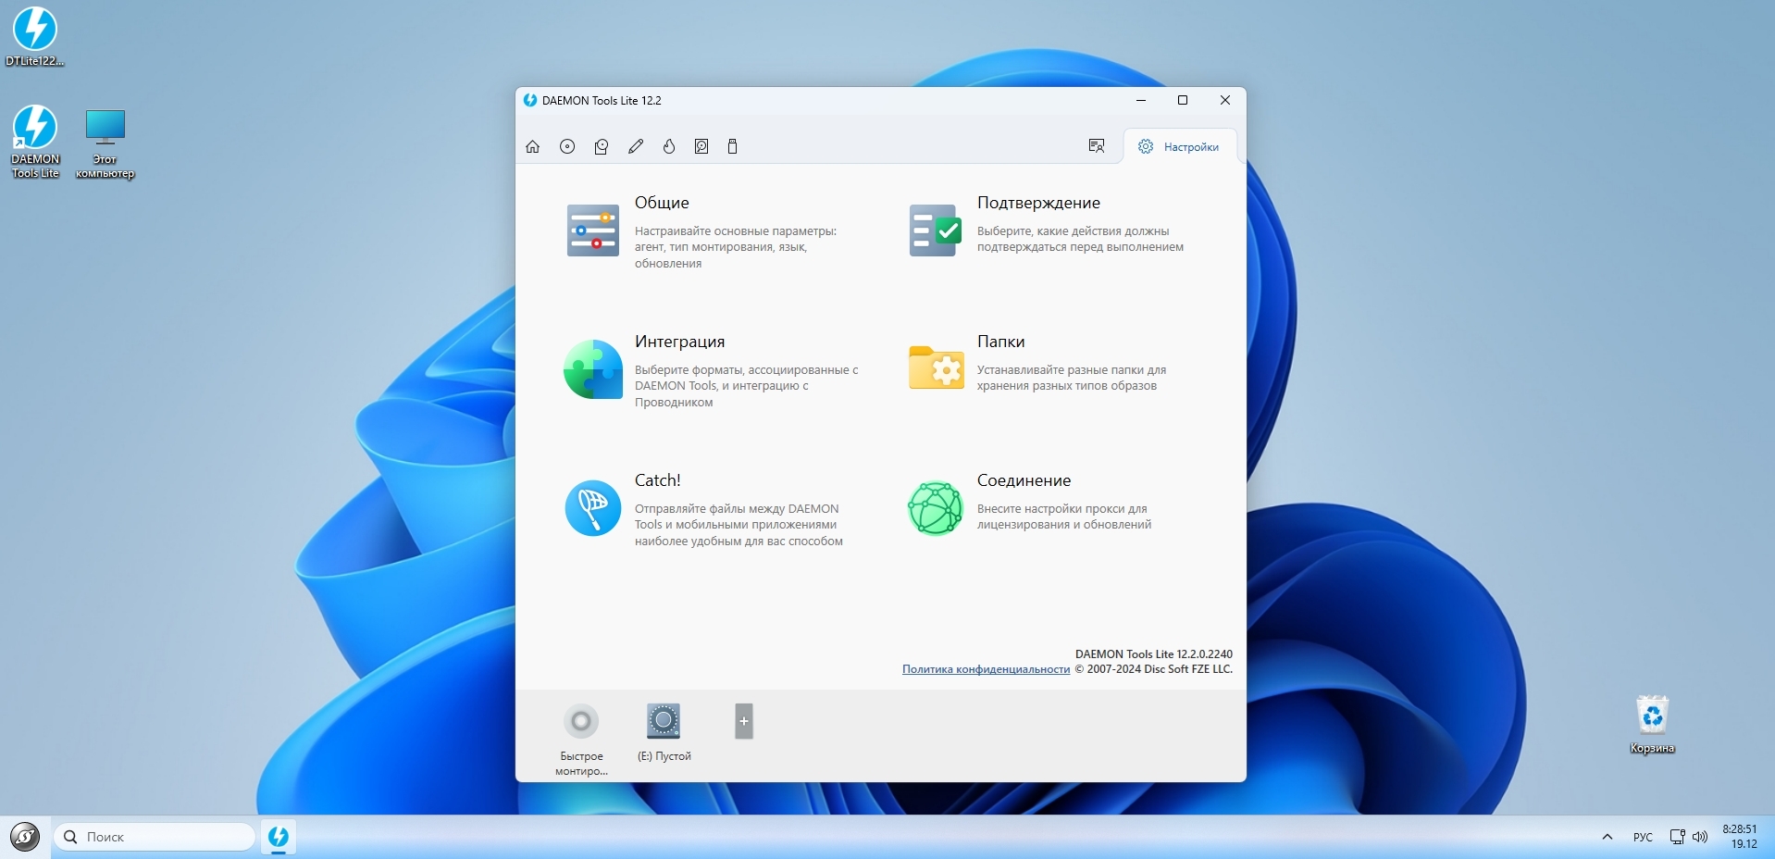Switch to the Настройки tab
The height and width of the screenshot is (859, 1775).
1179,146
